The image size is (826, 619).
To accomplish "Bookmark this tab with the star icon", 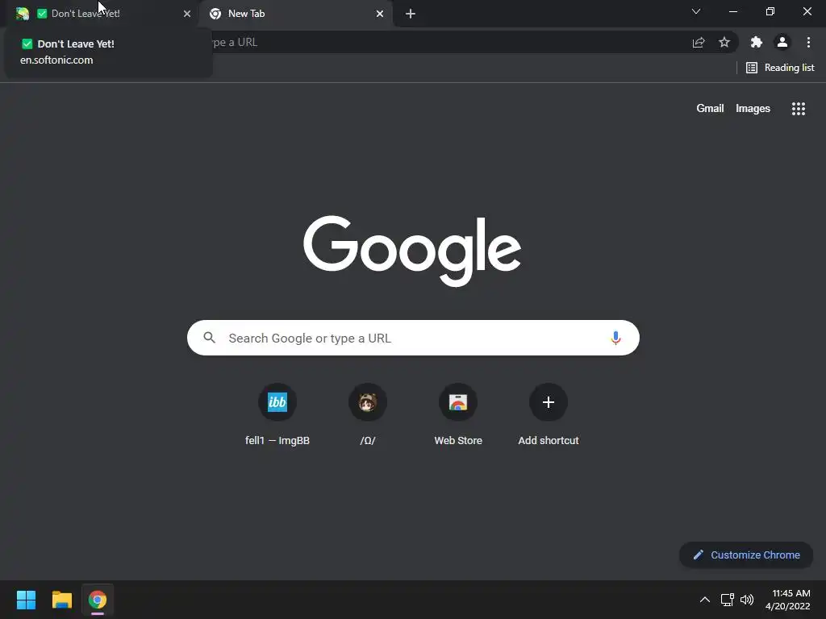I will coord(724,42).
